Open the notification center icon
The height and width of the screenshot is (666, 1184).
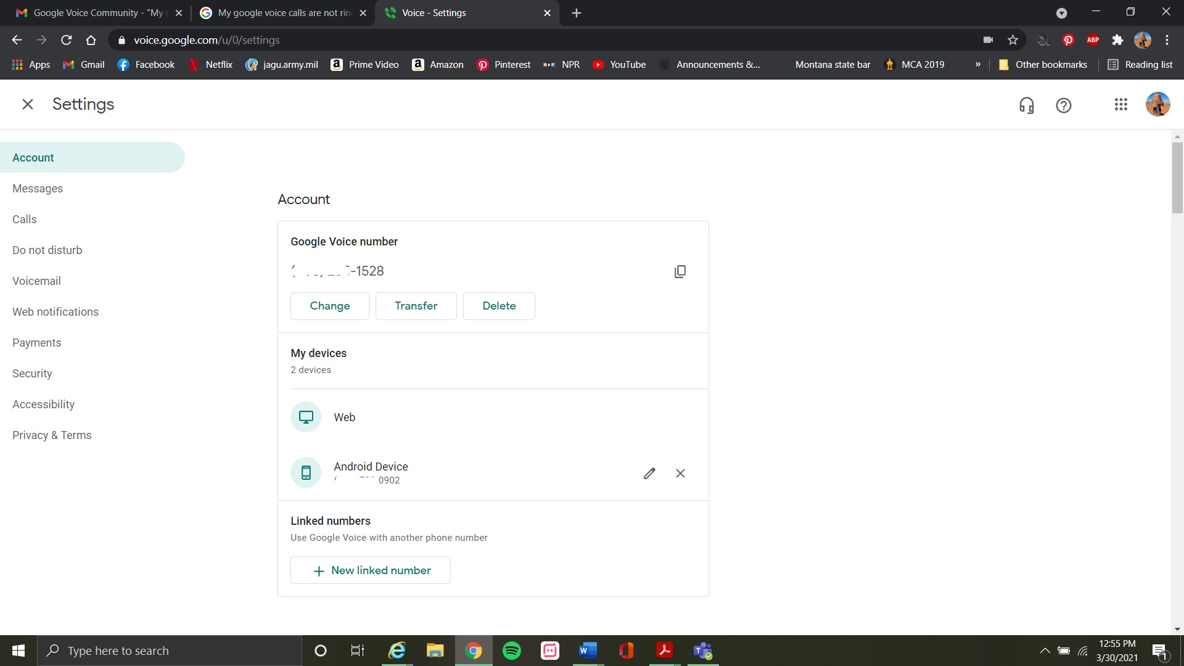[1160, 651]
